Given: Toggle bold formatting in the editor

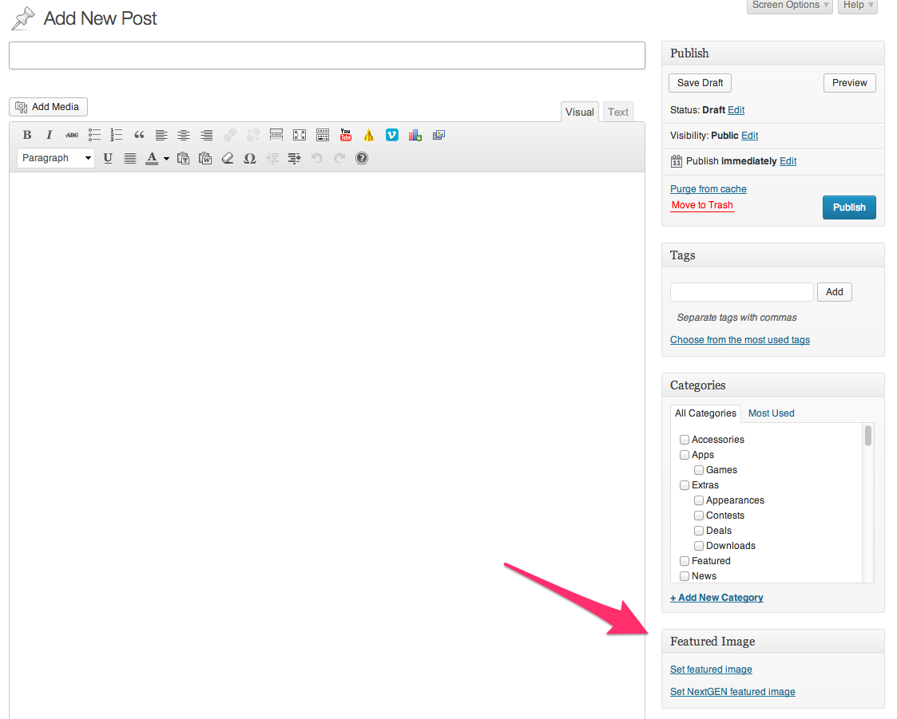Looking at the screenshot, I should [x=27, y=135].
